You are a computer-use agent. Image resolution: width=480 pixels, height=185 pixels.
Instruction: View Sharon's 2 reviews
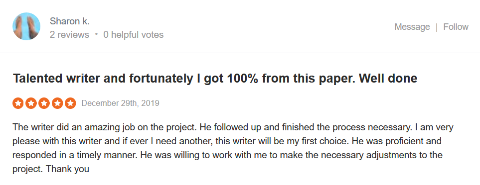[69, 35]
